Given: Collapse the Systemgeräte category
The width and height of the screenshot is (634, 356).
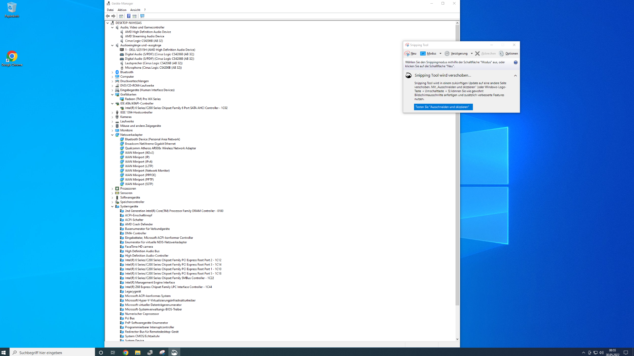Looking at the screenshot, I should (112, 207).
